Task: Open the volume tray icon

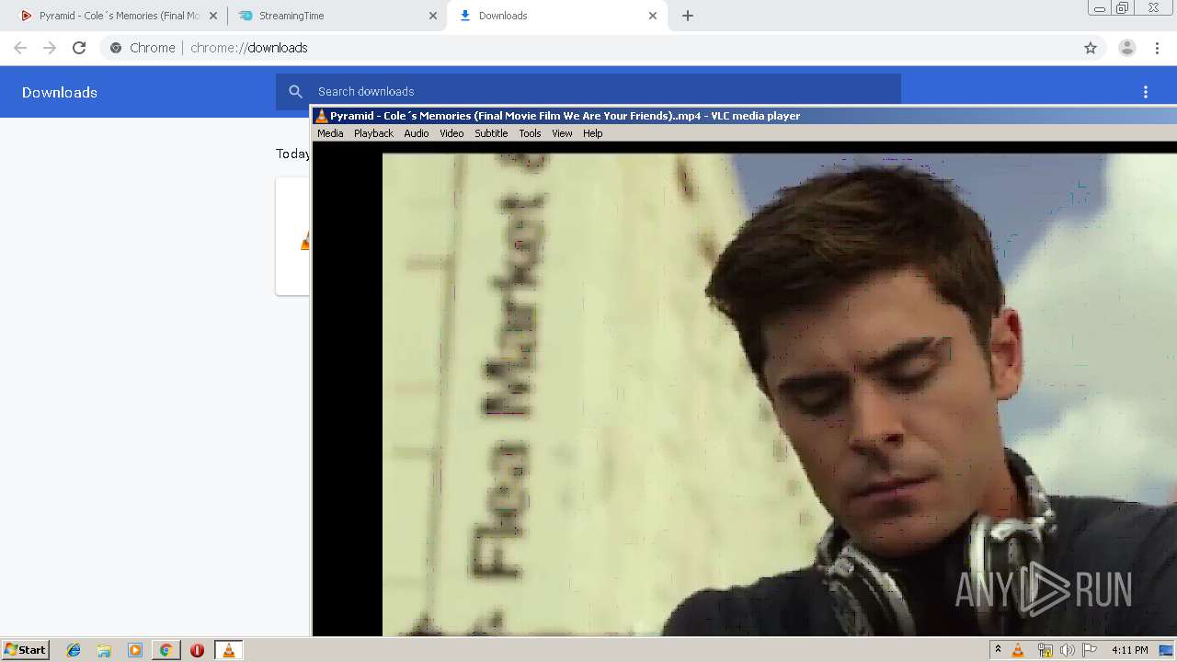Action: click(x=1067, y=650)
